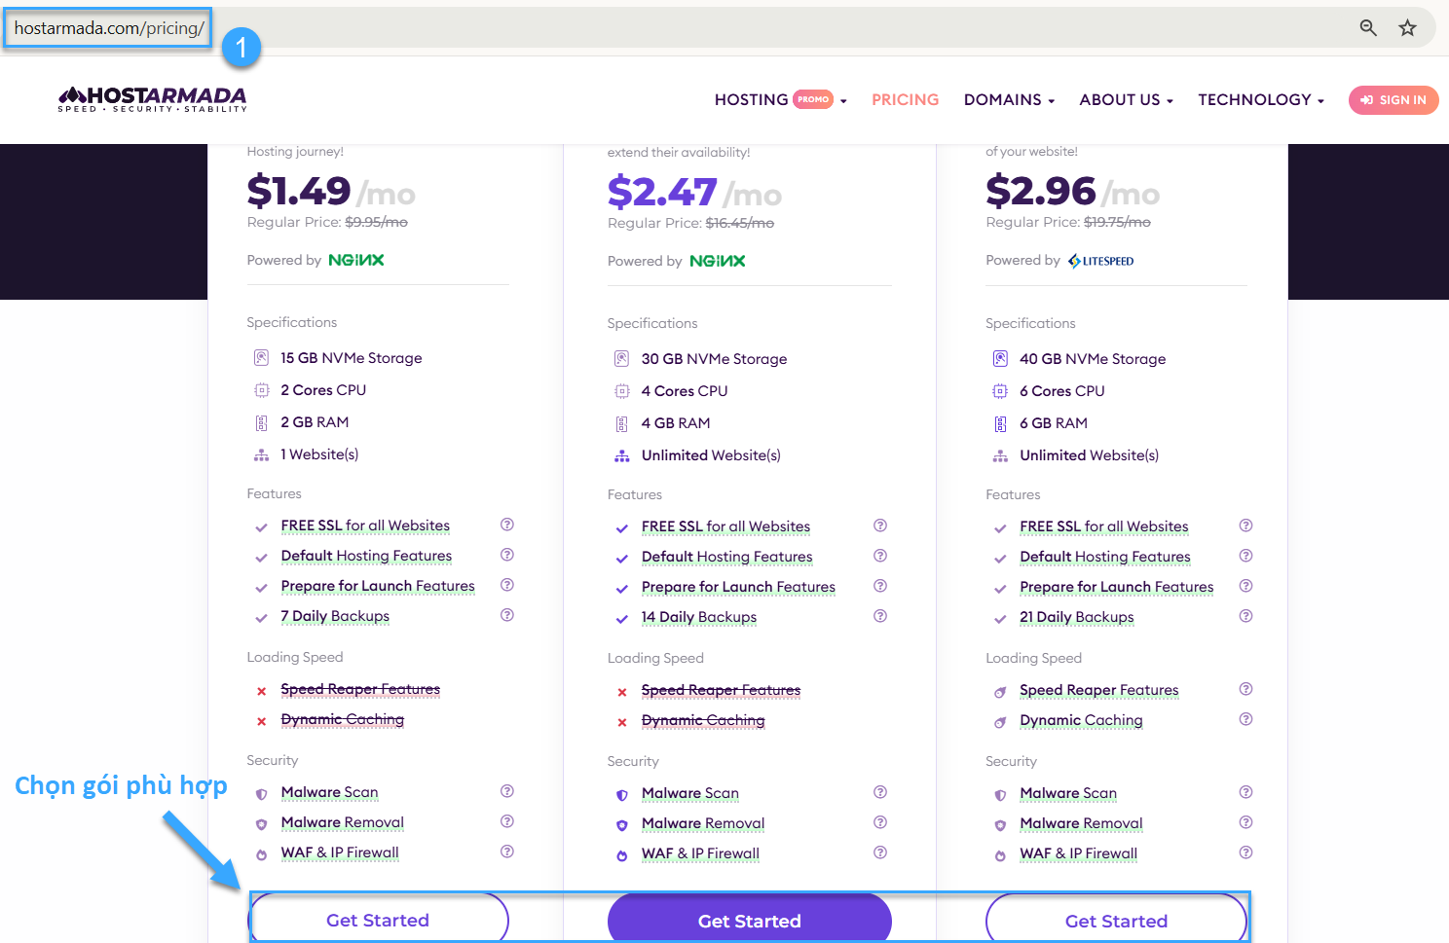
Task: Open help icon for first plan Default Hosting Features
Action: (x=507, y=555)
